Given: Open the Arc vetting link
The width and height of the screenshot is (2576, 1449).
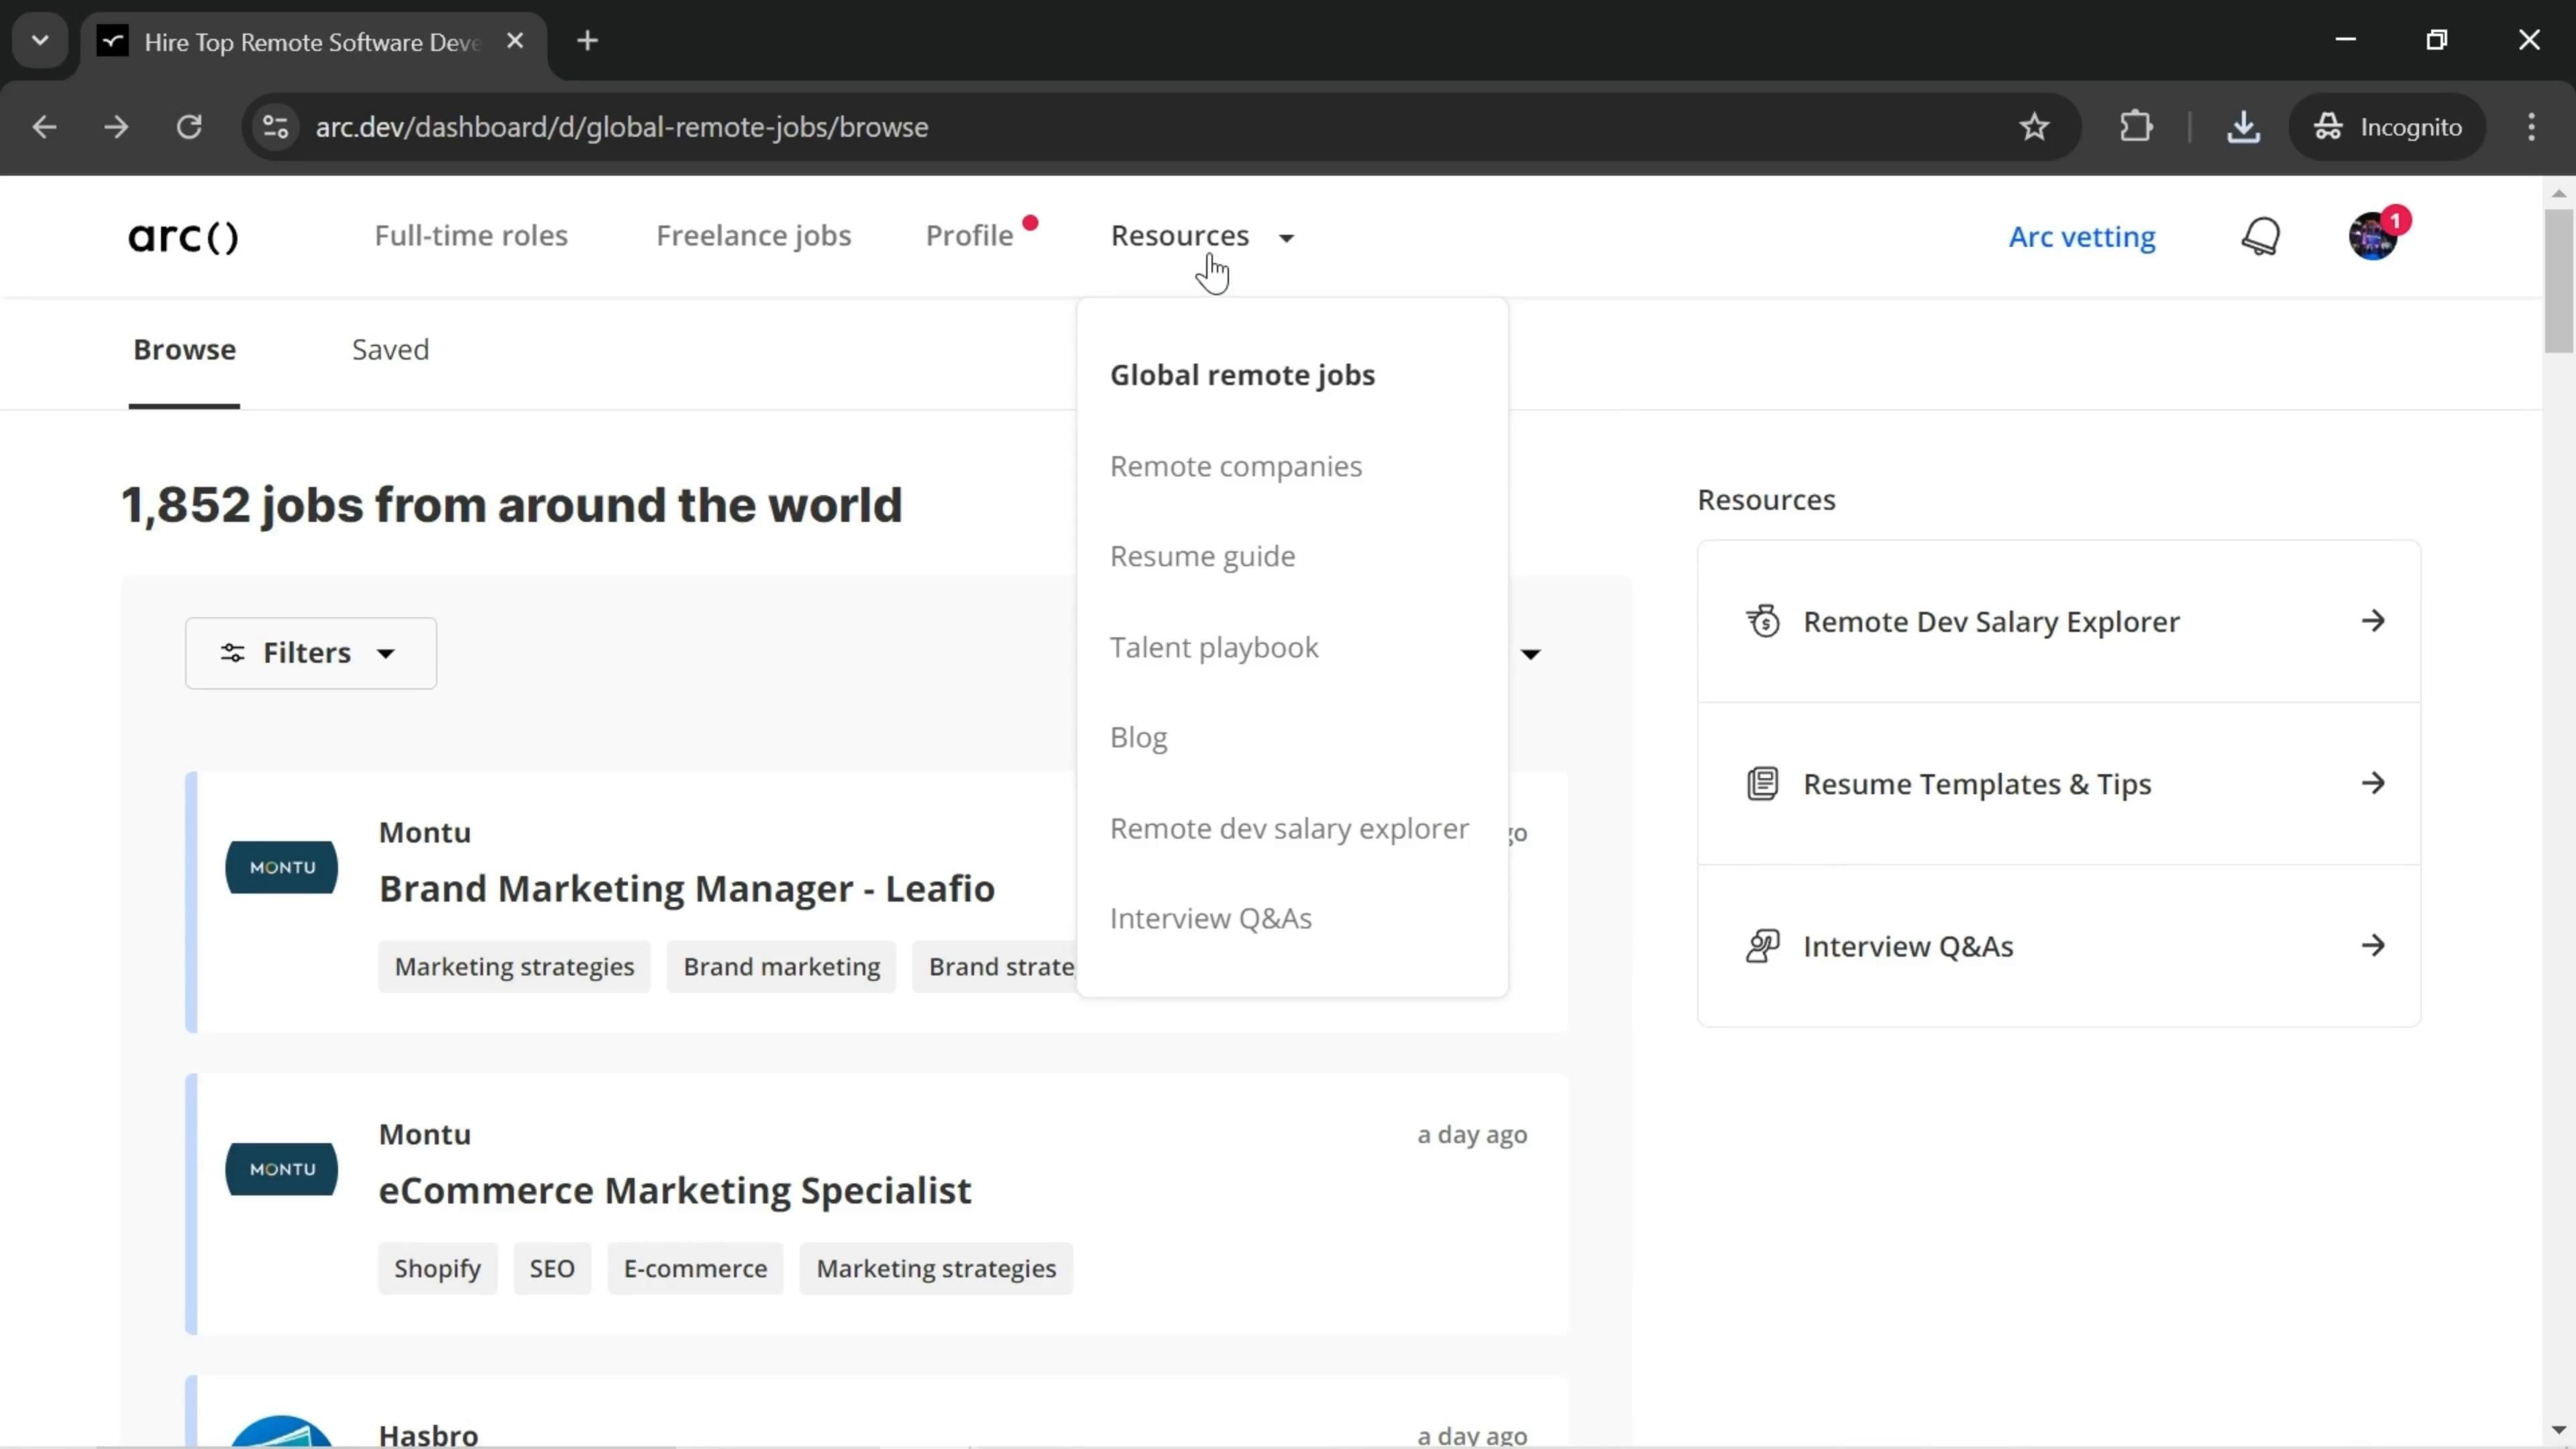Looking at the screenshot, I should click(2081, 237).
